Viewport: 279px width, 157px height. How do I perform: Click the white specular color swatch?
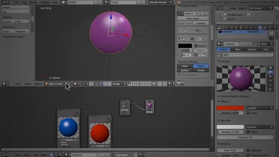click(230, 127)
